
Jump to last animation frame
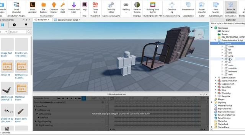[80, 99]
